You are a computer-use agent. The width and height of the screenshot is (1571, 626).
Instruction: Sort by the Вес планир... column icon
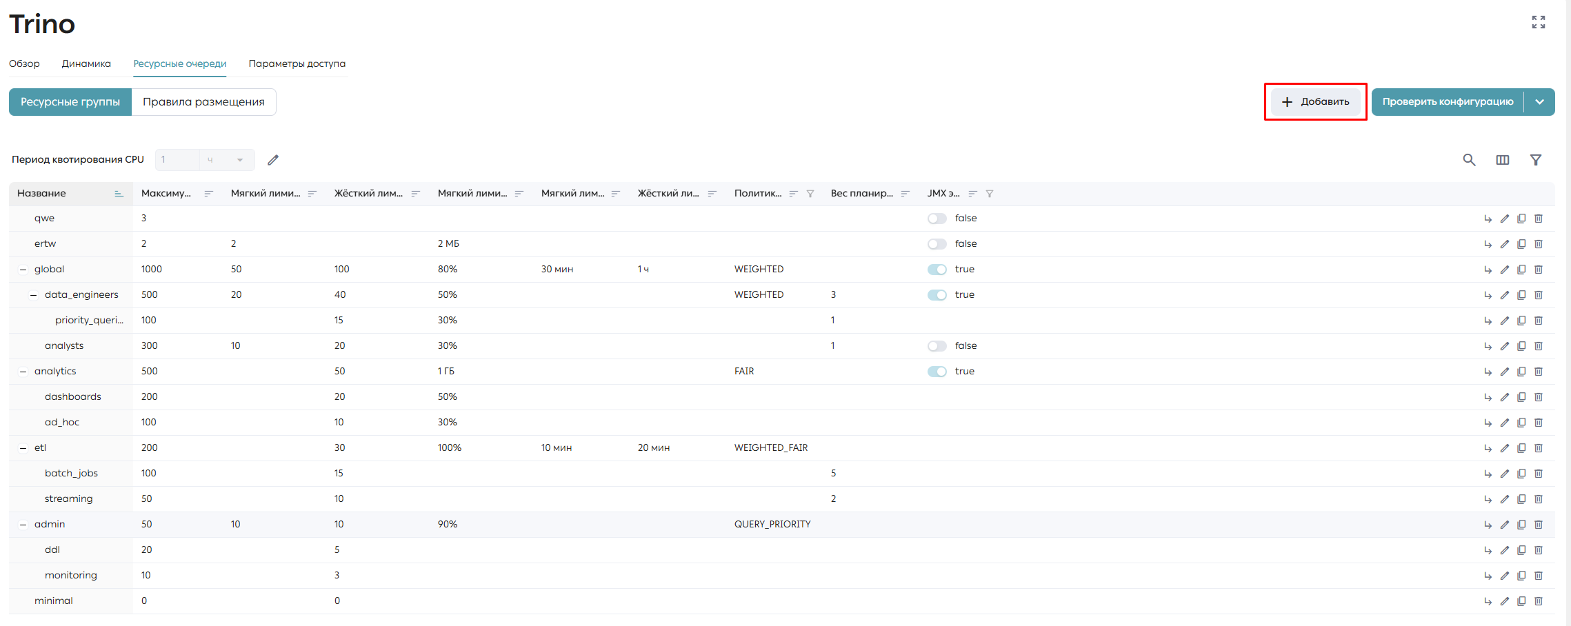(x=905, y=194)
